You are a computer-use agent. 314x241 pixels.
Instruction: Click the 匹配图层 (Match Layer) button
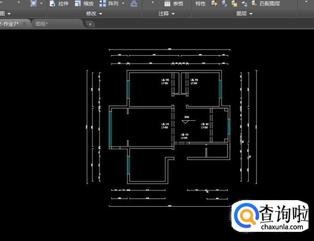tap(266, 3)
